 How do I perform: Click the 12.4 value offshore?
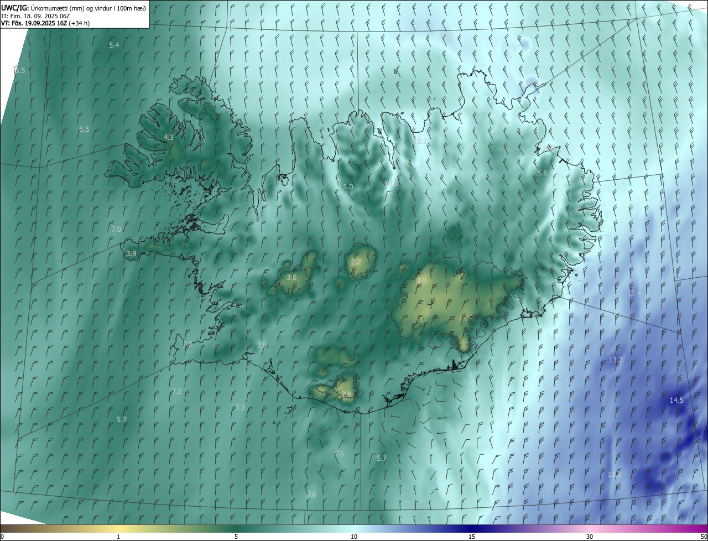point(634,293)
